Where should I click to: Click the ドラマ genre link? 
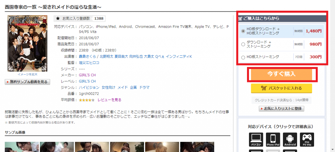144,88
